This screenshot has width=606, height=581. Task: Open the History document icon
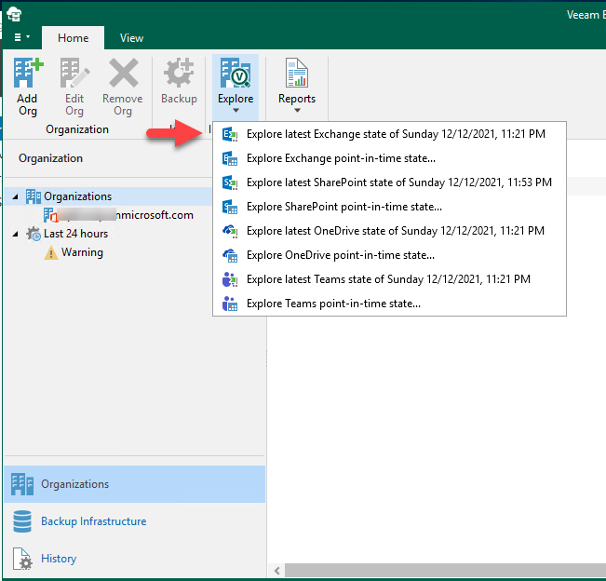click(x=22, y=559)
